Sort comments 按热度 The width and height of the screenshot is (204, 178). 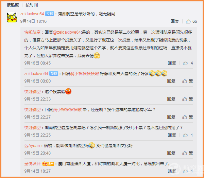[13, 5]
